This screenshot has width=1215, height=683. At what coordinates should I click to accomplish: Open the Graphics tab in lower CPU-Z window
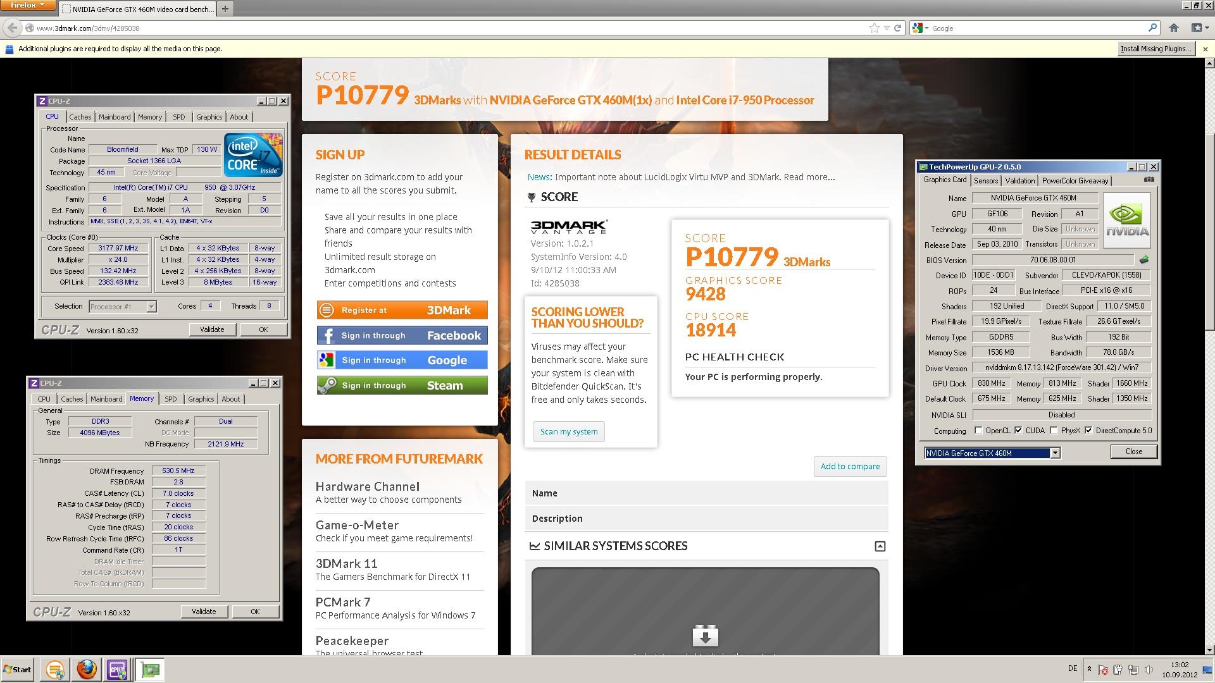201,399
